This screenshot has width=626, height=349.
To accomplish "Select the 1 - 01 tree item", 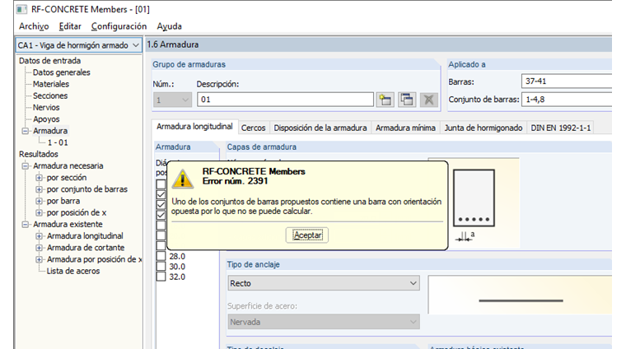I will [58, 142].
